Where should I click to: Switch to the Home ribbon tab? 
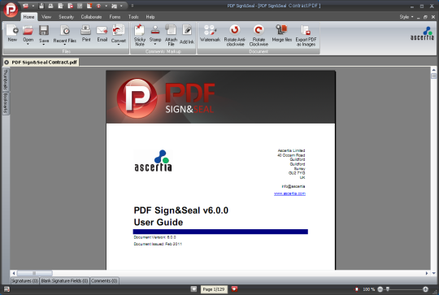click(28, 17)
